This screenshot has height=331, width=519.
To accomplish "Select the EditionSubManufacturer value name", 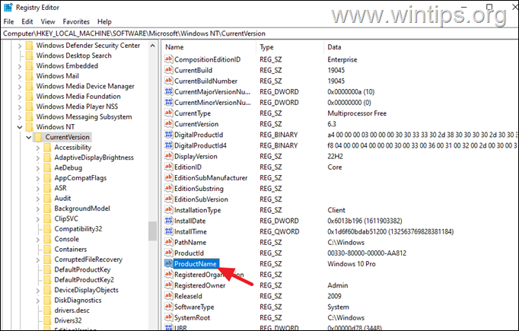I will coord(211,178).
